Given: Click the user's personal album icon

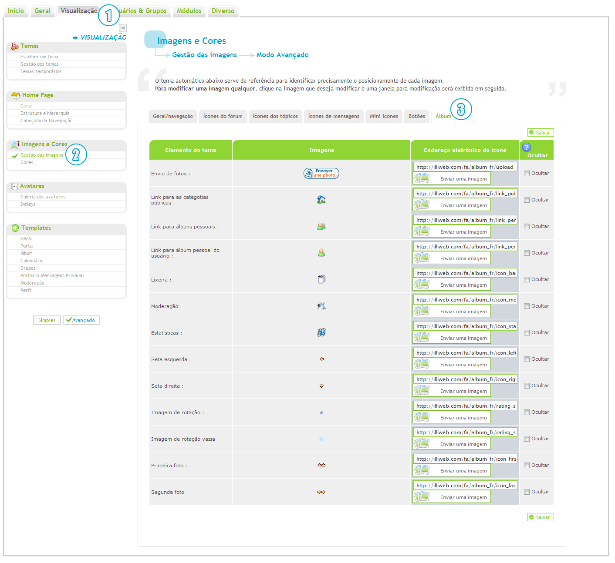Looking at the screenshot, I should pos(321,253).
